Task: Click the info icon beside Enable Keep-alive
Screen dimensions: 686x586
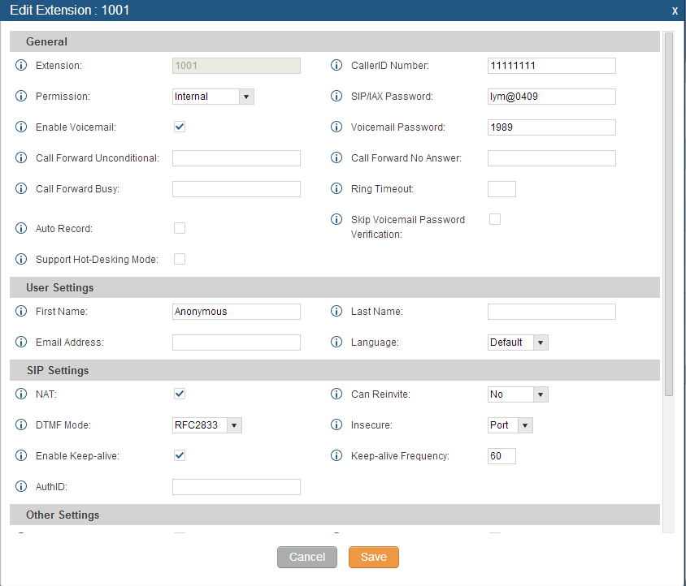Action: (21, 456)
